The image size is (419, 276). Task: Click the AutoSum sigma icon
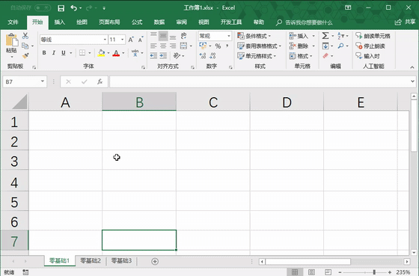pyautogui.click(x=325, y=36)
